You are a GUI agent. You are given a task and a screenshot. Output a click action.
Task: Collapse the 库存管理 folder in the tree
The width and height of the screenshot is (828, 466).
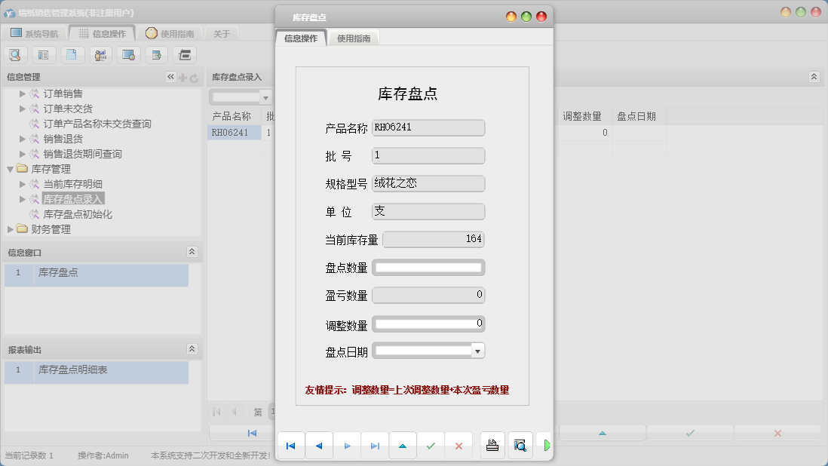click(x=10, y=169)
